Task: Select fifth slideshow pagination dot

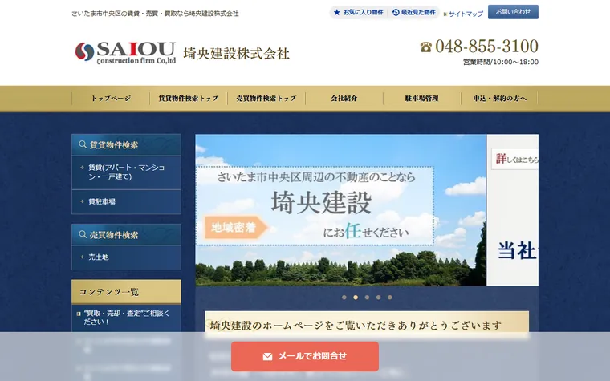Action: point(390,298)
